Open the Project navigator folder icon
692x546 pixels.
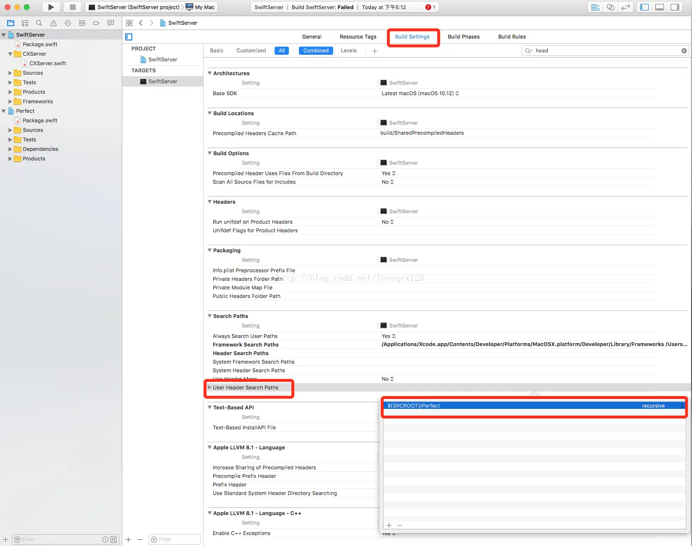(10, 23)
